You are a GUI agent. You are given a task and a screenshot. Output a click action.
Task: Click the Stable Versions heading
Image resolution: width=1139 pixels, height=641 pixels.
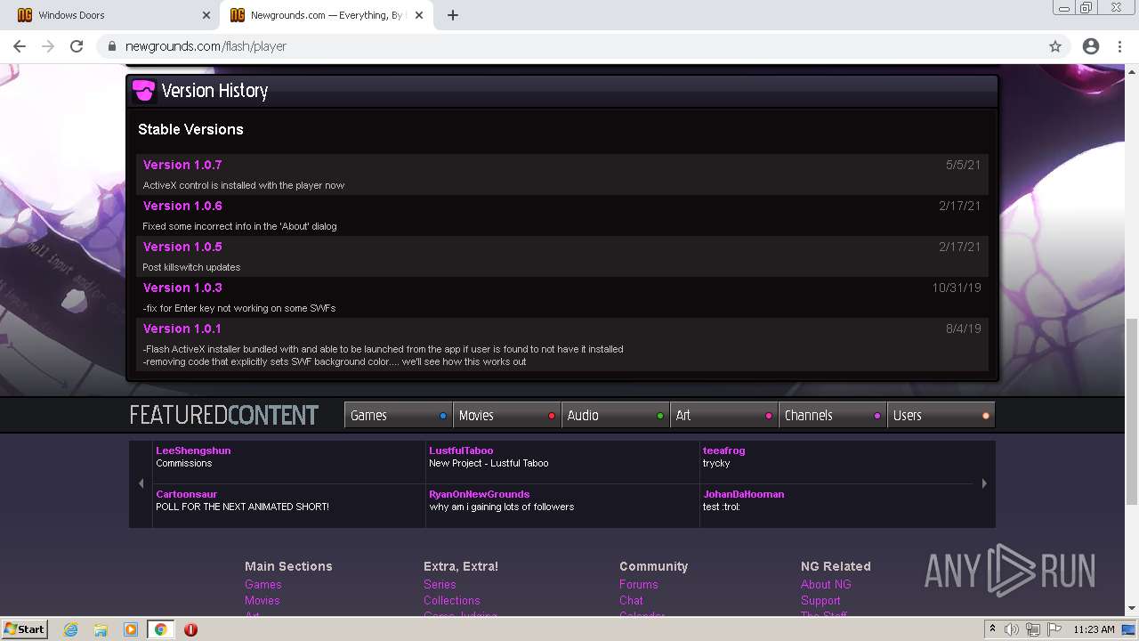(x=190, y=129)
